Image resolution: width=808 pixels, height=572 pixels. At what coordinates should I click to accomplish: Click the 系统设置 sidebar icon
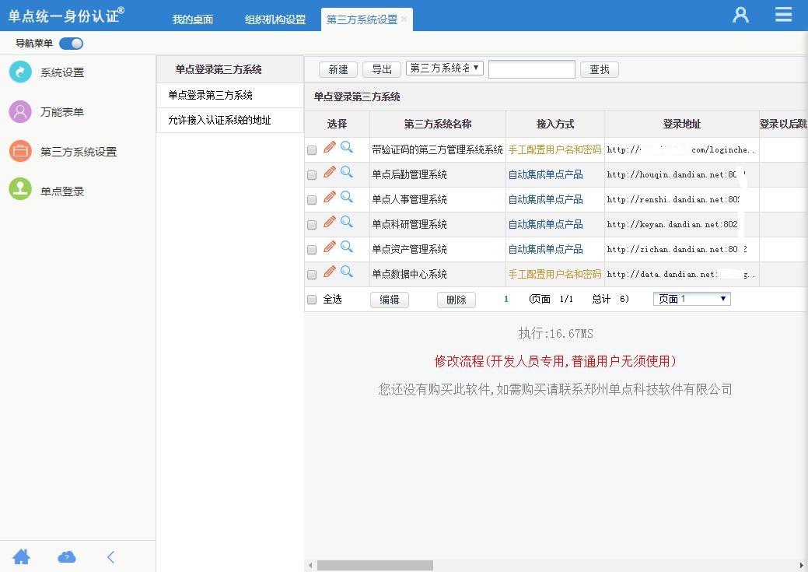pos(21,72)
